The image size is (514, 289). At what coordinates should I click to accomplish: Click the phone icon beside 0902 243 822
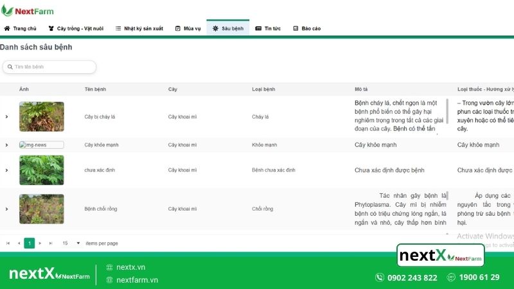(380, 277)
